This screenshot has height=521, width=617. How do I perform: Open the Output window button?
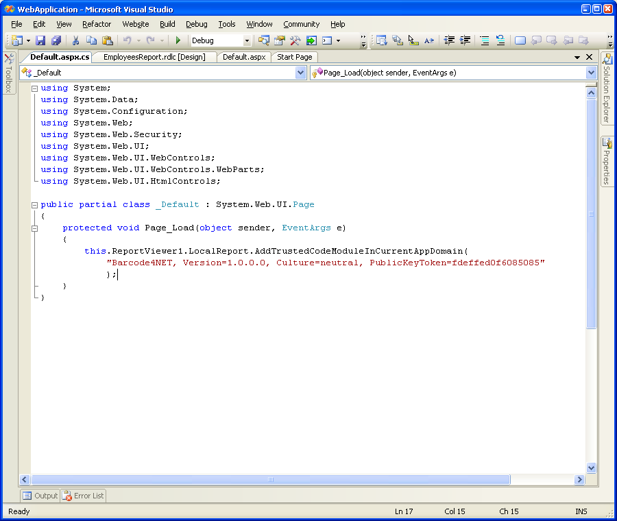pyautogui.click(x=40, y=496)
